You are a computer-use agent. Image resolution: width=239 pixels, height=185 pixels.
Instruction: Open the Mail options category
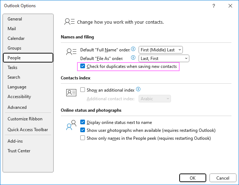28,29
